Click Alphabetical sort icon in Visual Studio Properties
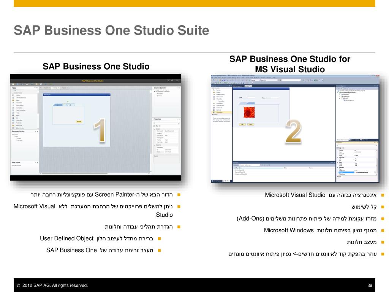Image resolution: width=389 pixels, height=292 pixels. pyautogui.click(x=340, y=148)
